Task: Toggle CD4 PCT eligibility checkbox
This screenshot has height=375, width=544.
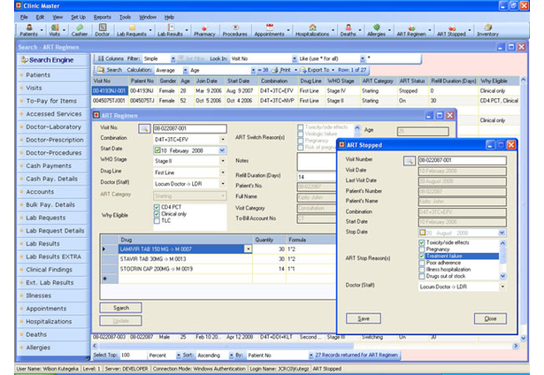Action: pos(157,207)
